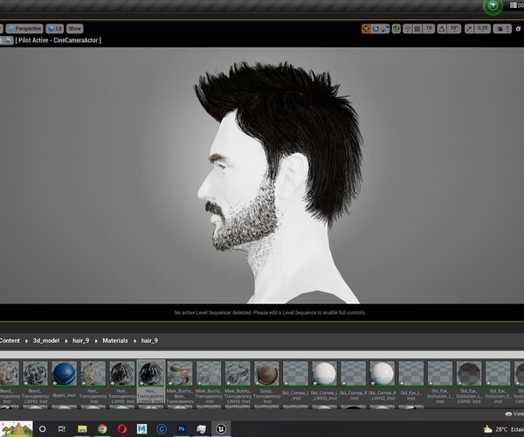The image size is (524, 437).
Task: Click the Boxers_Inst asset name label
Action: 64,396
